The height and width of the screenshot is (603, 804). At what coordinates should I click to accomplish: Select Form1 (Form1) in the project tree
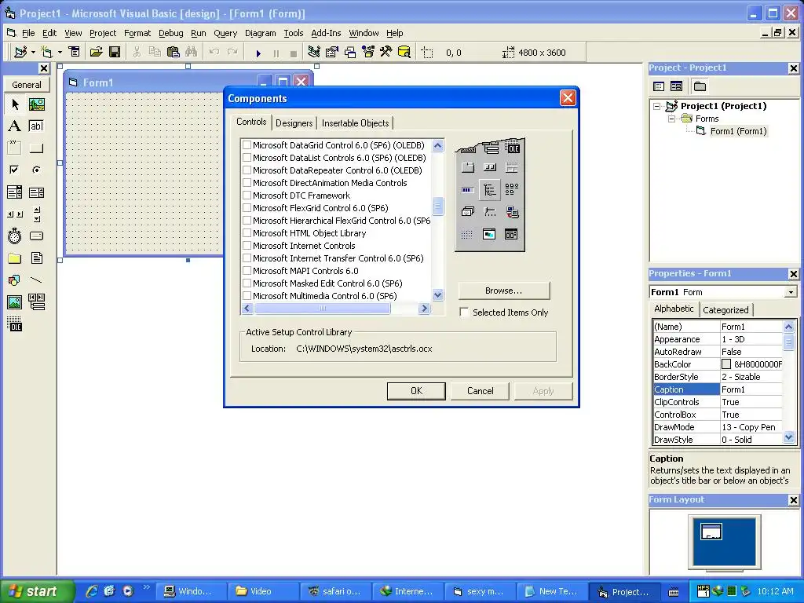pyautogui.click(x=738, y=131)
